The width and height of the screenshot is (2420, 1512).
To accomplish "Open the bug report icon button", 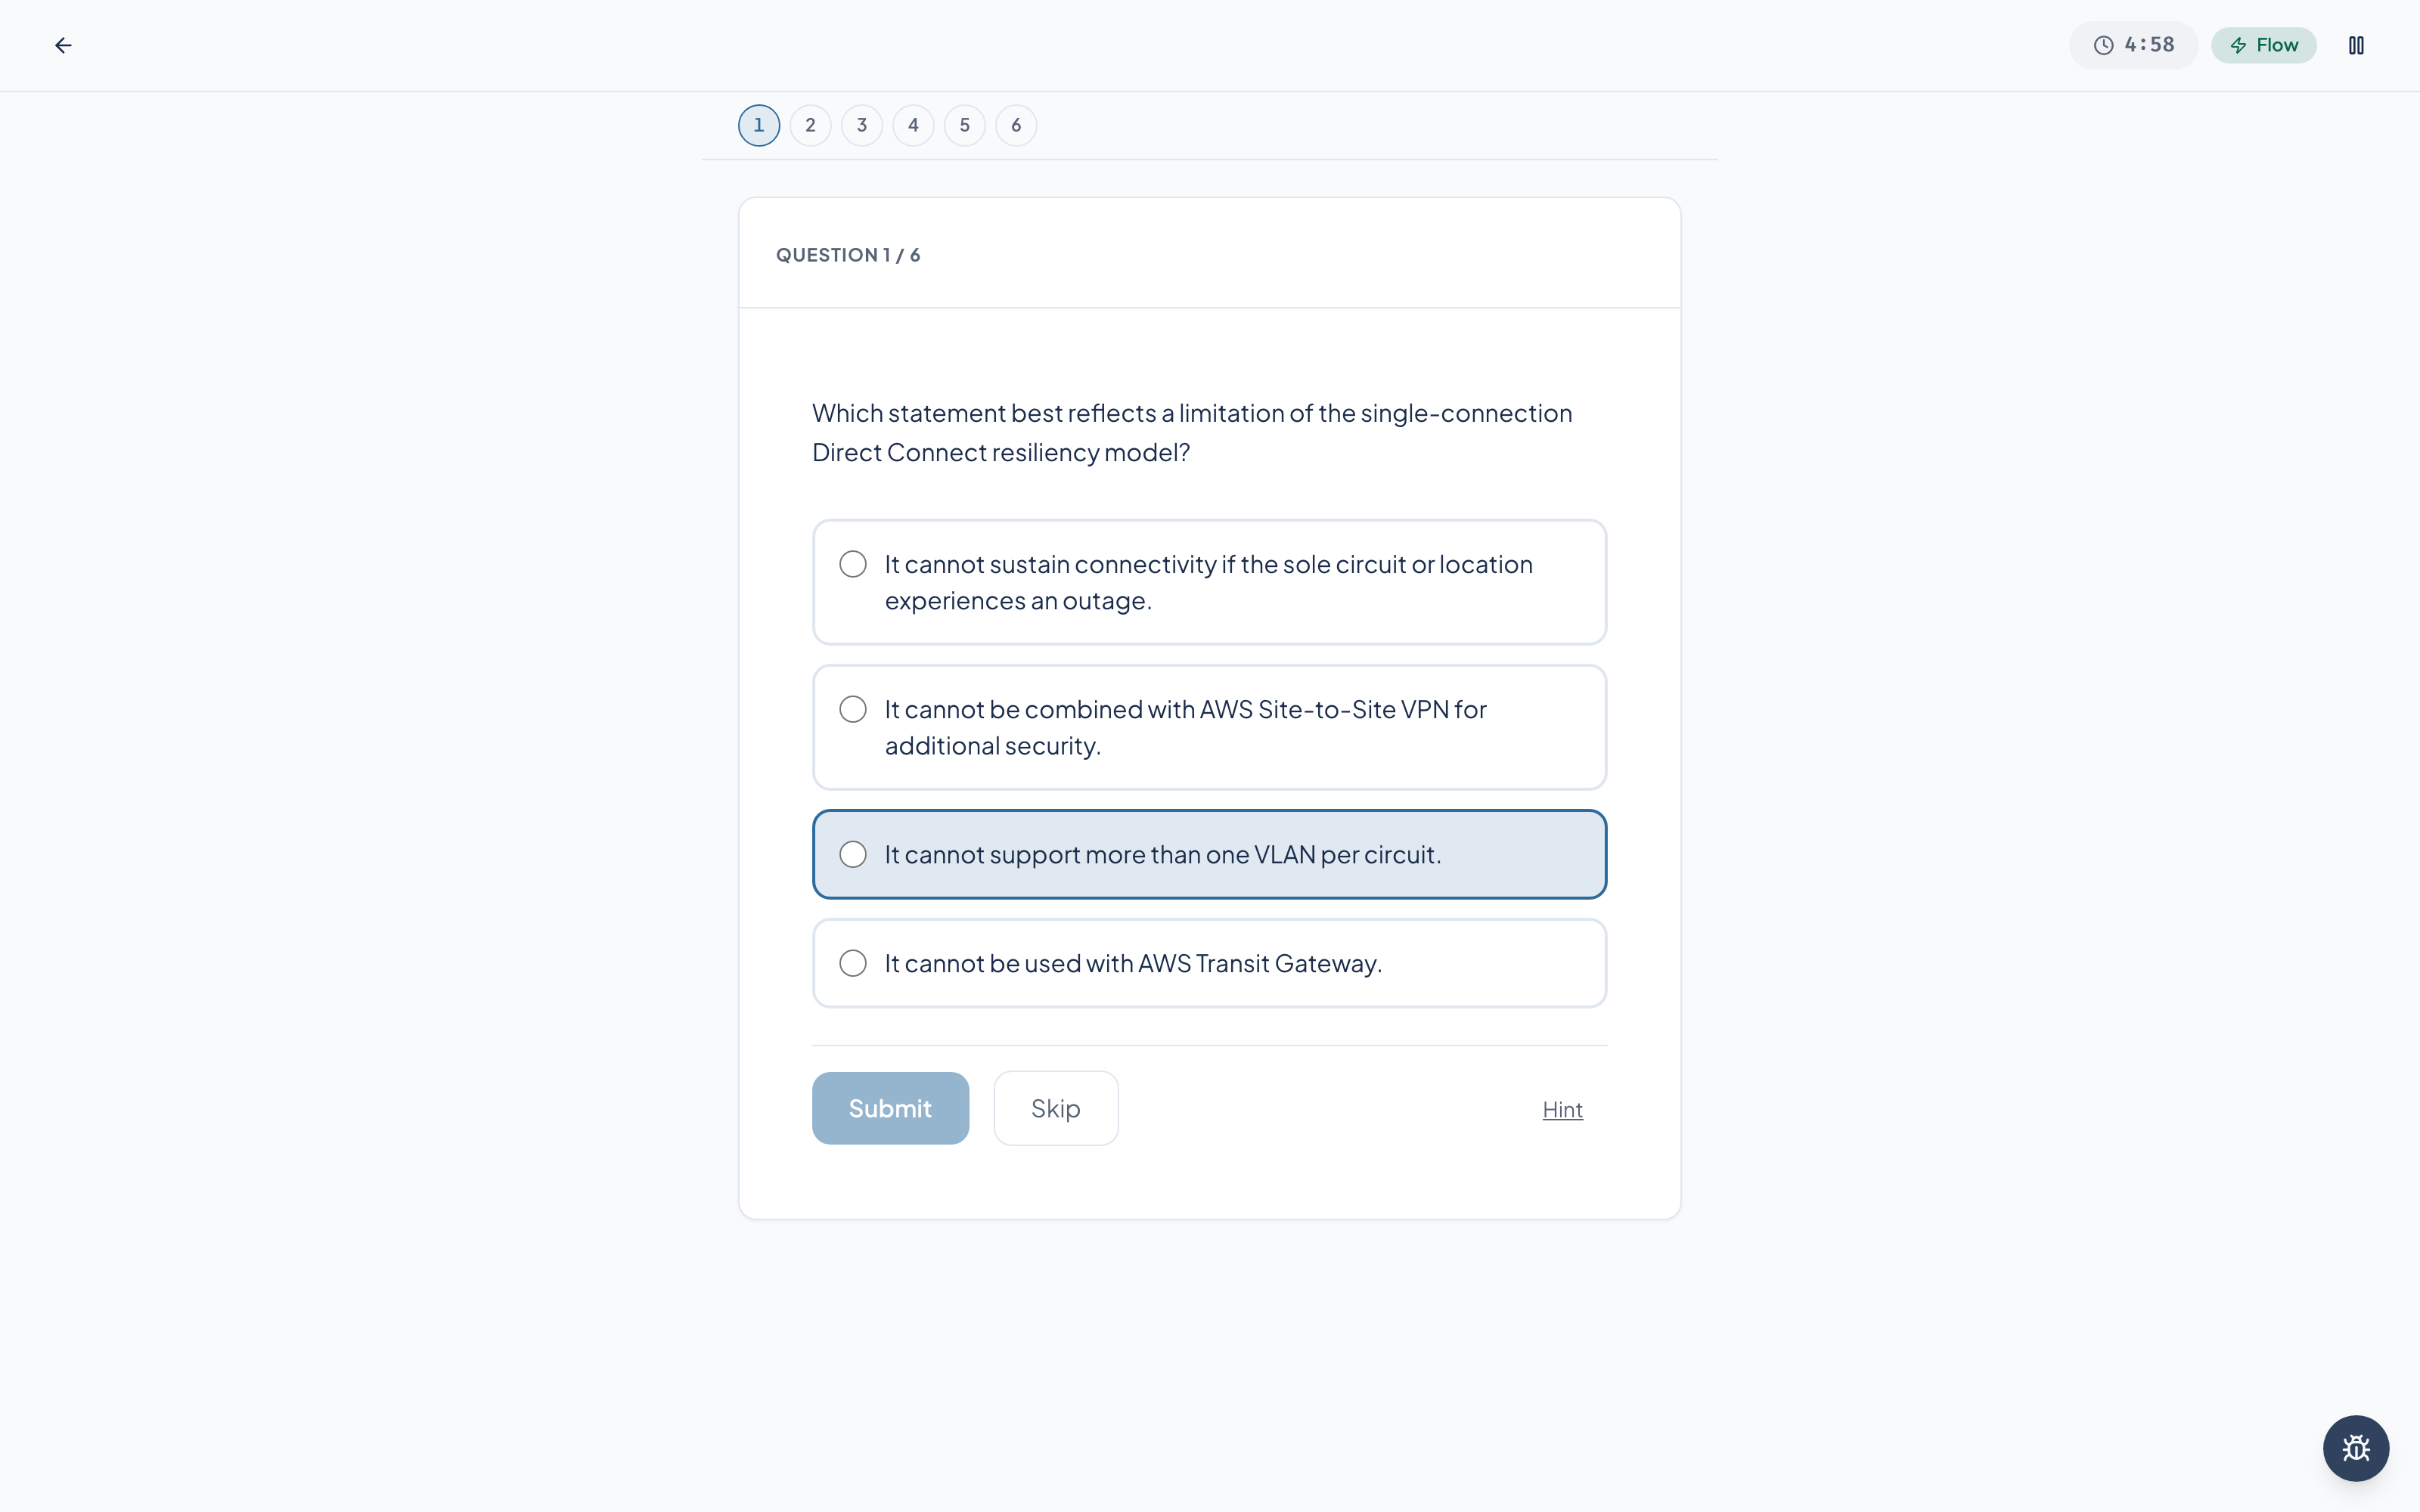I will [x=2356, y=1448].
